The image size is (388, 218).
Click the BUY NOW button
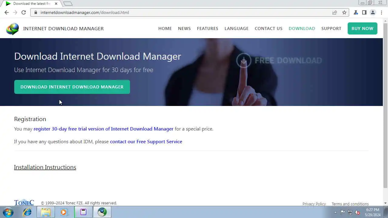pos(363,28)
